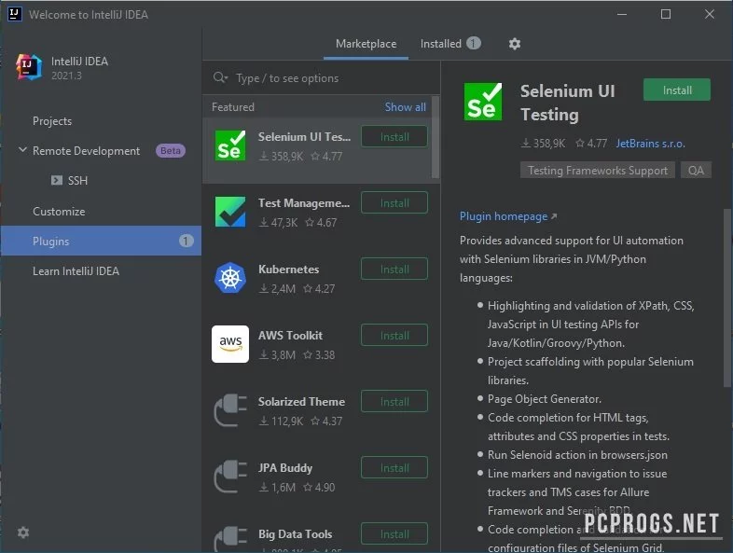Click Show all featured plugins link
The image size is (733, 553).
pyautogui.click(x=406, y=107)
